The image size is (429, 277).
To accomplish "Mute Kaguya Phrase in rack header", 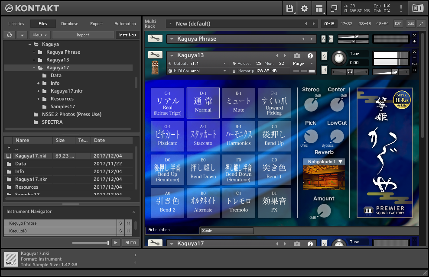I will click(331, 39).
